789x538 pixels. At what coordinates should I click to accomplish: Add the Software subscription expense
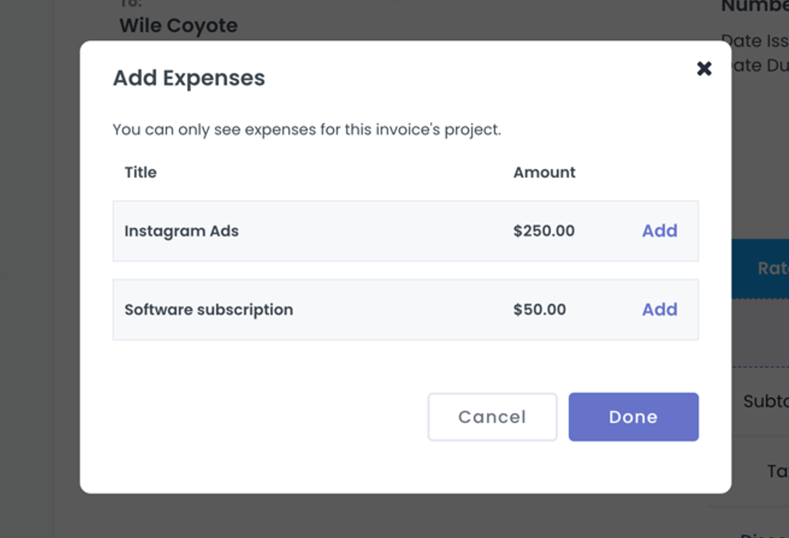pyautogui.click(x=660, y=309)
